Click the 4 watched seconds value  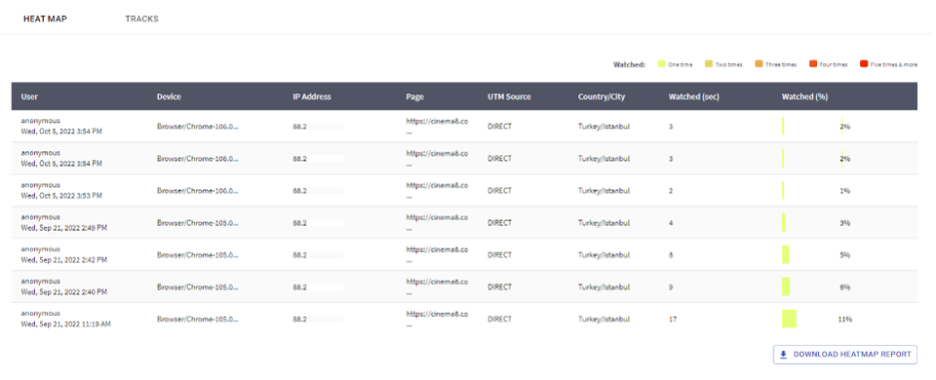tap(671, 222)
